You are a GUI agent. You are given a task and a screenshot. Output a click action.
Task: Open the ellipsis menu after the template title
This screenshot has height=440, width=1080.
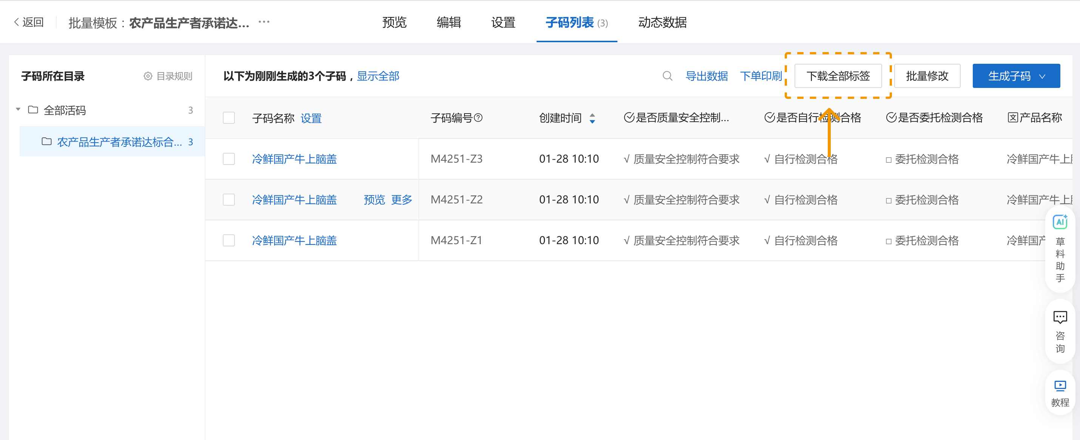point(264,22)
